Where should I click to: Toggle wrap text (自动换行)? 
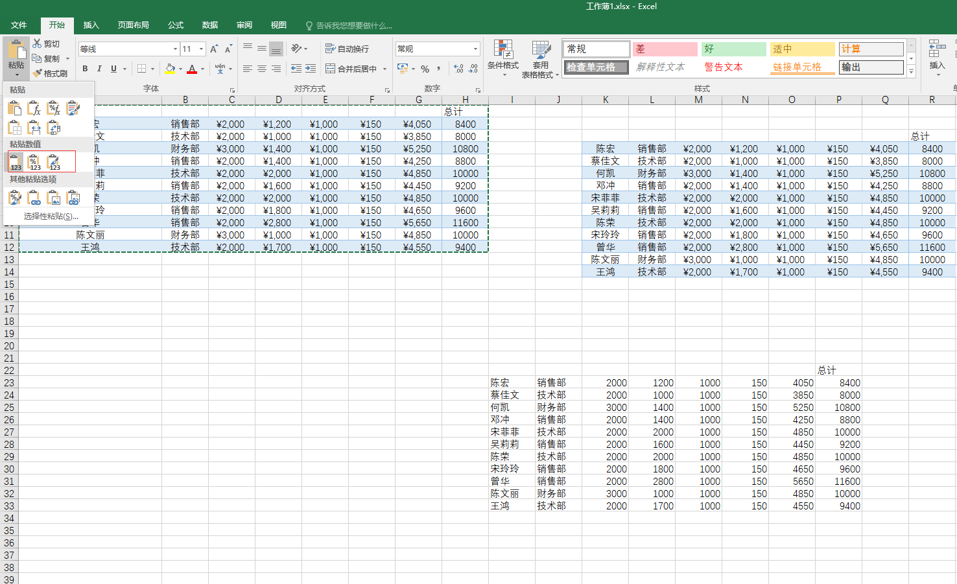click(347, 49)
